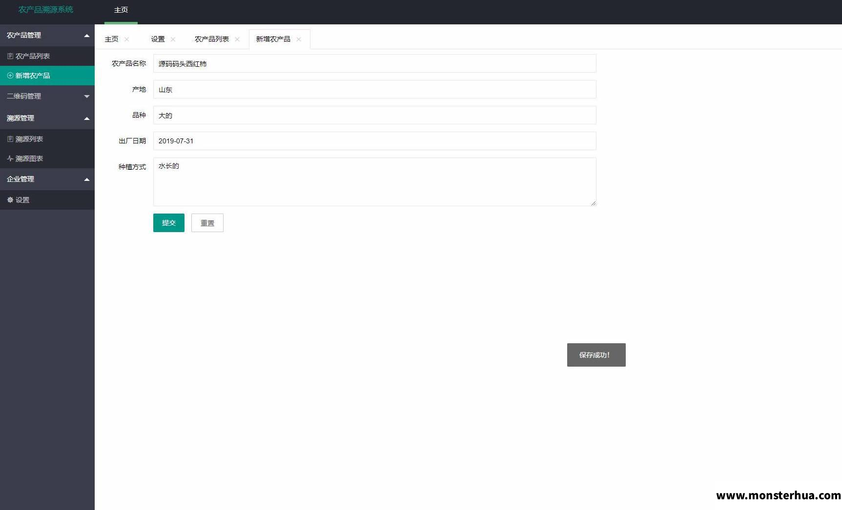Collapse the 溯源管理 menu arrow
This screenshot has height=510, width=842.
point(87,118)
